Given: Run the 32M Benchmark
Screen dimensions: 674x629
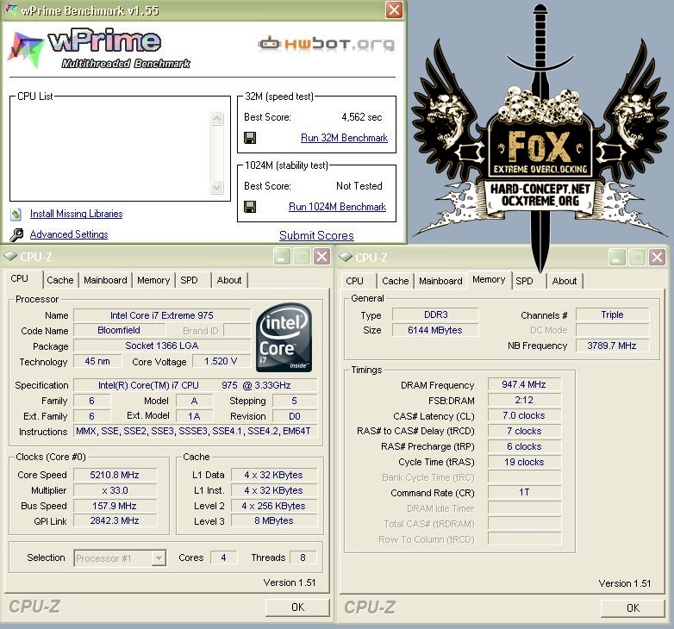Looking at the screenshot, I should [x=344, y=138].
